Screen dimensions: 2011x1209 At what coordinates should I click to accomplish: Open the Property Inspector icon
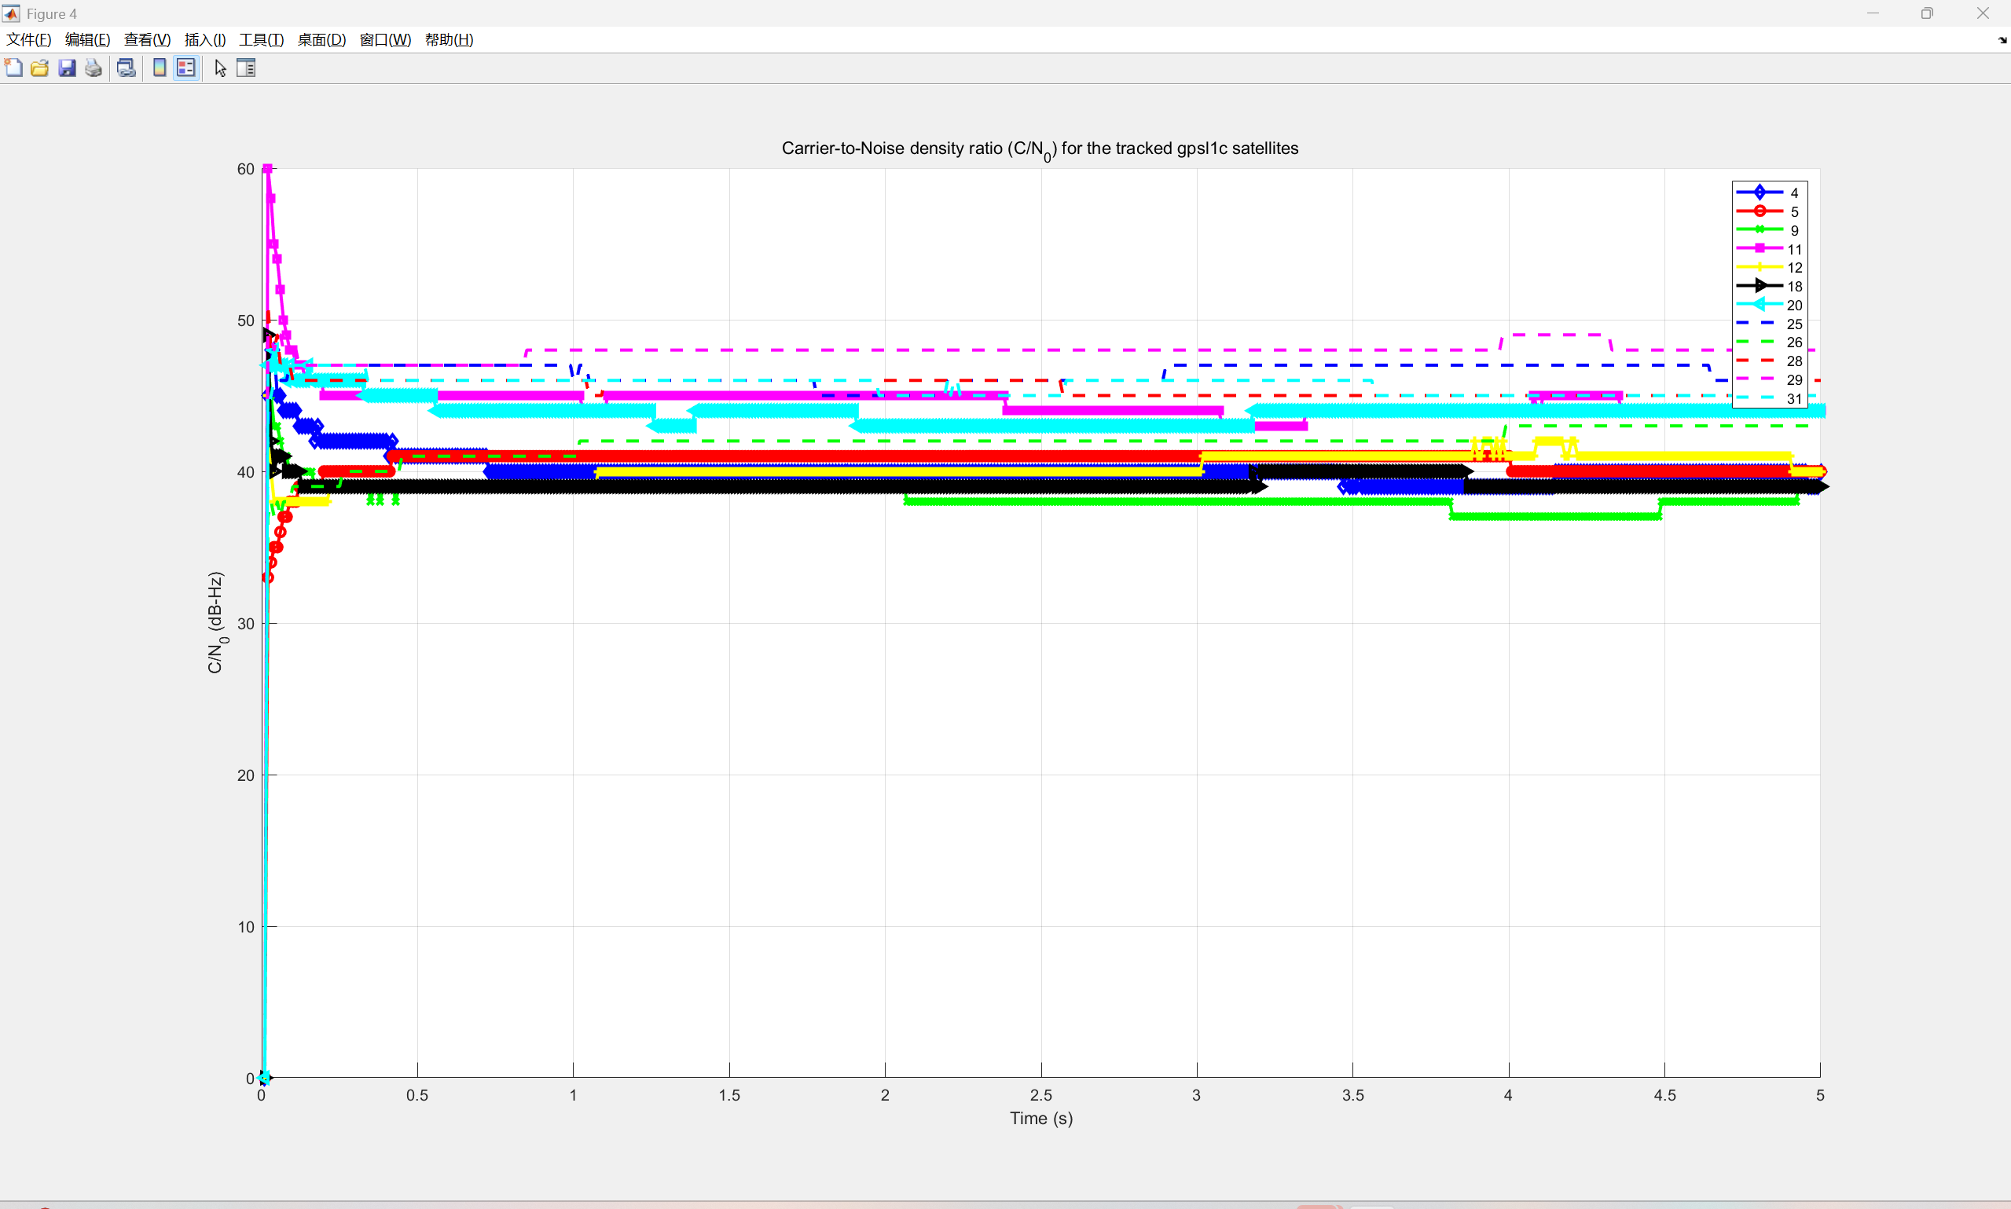[246, 68]
